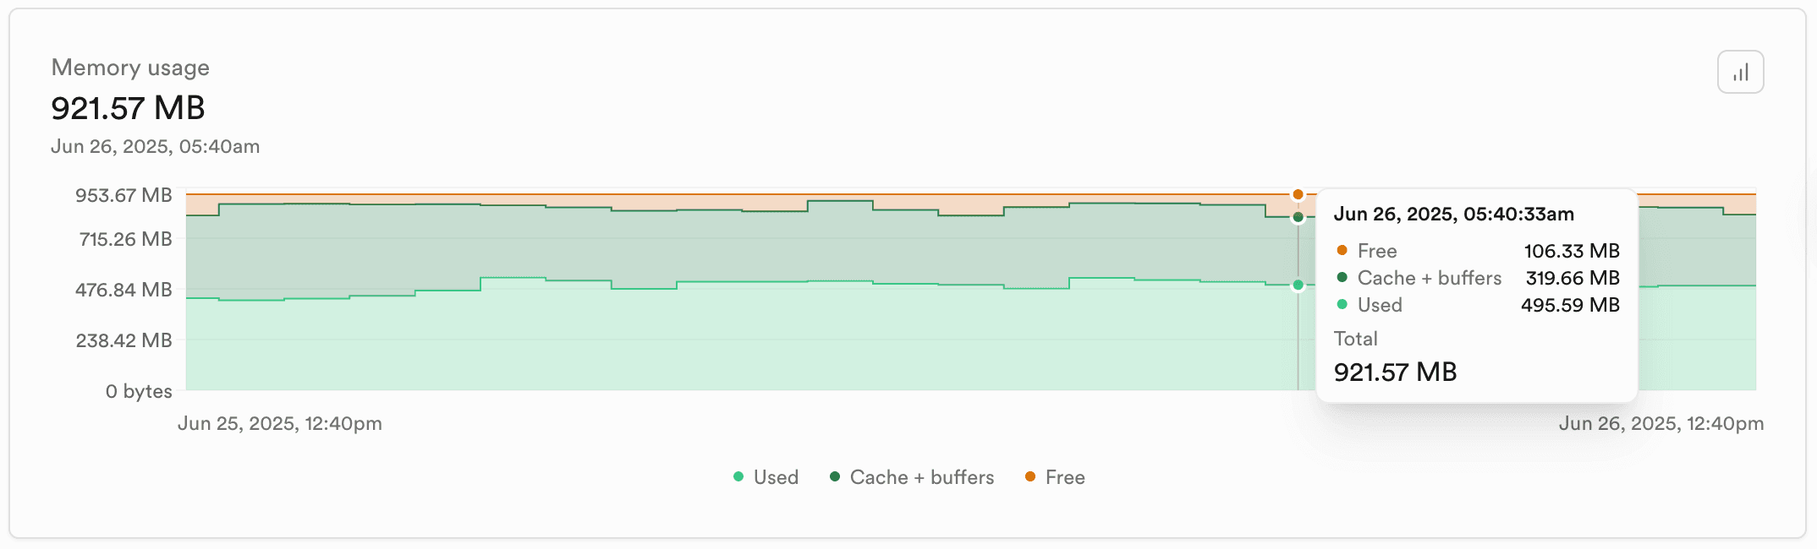Viewport: 1817px width, 549px height.
Task: Click the light green Used legend dot
Action: coord(738,477)
